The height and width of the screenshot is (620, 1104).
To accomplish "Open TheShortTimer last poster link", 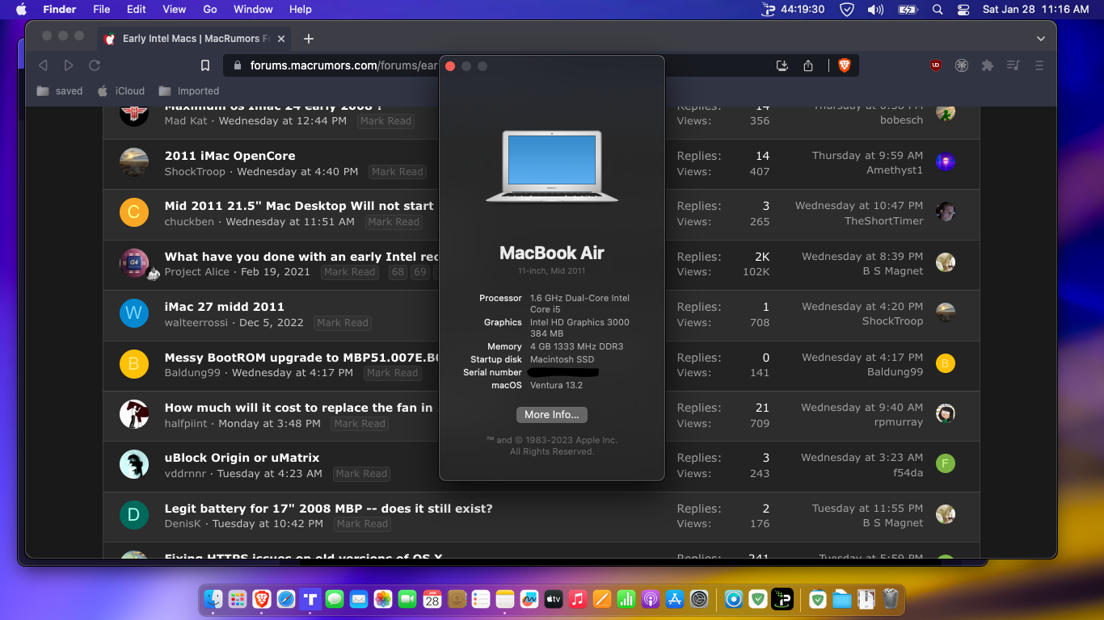I will point(883,221).
